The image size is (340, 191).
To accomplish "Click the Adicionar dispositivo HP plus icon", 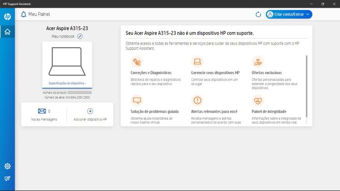I will point(90,111).
